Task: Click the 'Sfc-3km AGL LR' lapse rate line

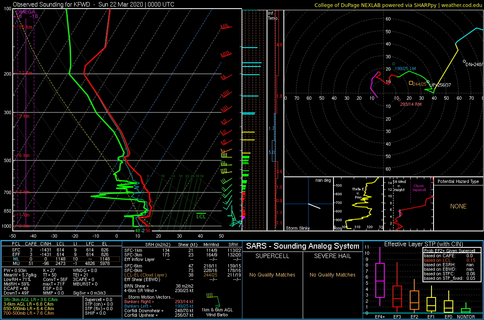Action: coord(30,299)
